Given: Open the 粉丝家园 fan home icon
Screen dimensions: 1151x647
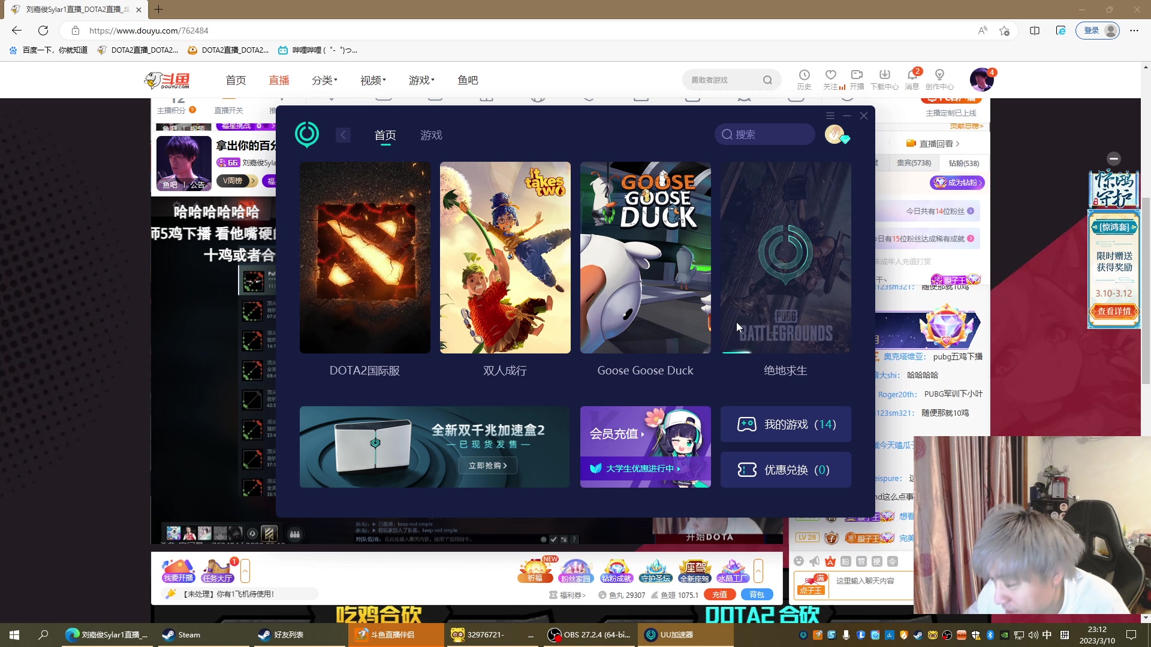Looking at the screenshot, I should pyautogui.click(x=575, y=570).
